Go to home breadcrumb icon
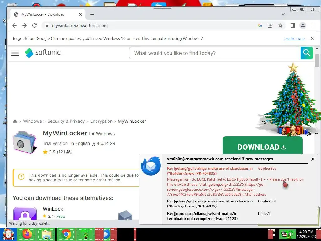Screen dimensions: 321x241 (15, 121)
